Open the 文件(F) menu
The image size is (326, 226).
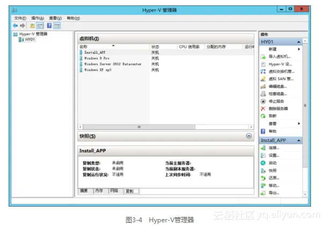[20, 18]
